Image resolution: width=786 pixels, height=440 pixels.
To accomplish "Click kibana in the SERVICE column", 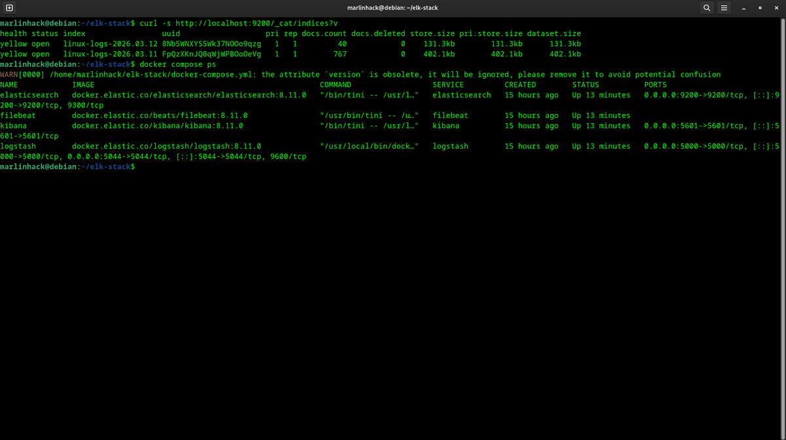I will [446, 126].
